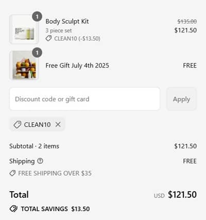Click the struck-through $135.00 original price
The width and height of the screenshot is (206, 220).
point(187,22)
